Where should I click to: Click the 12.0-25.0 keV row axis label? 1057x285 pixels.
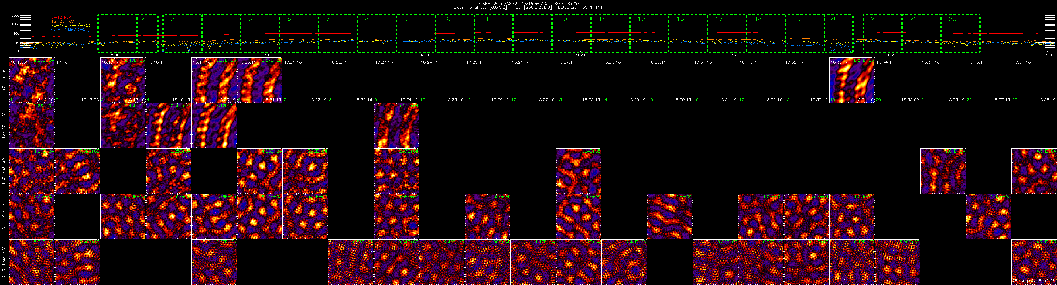tap(4, 171)
